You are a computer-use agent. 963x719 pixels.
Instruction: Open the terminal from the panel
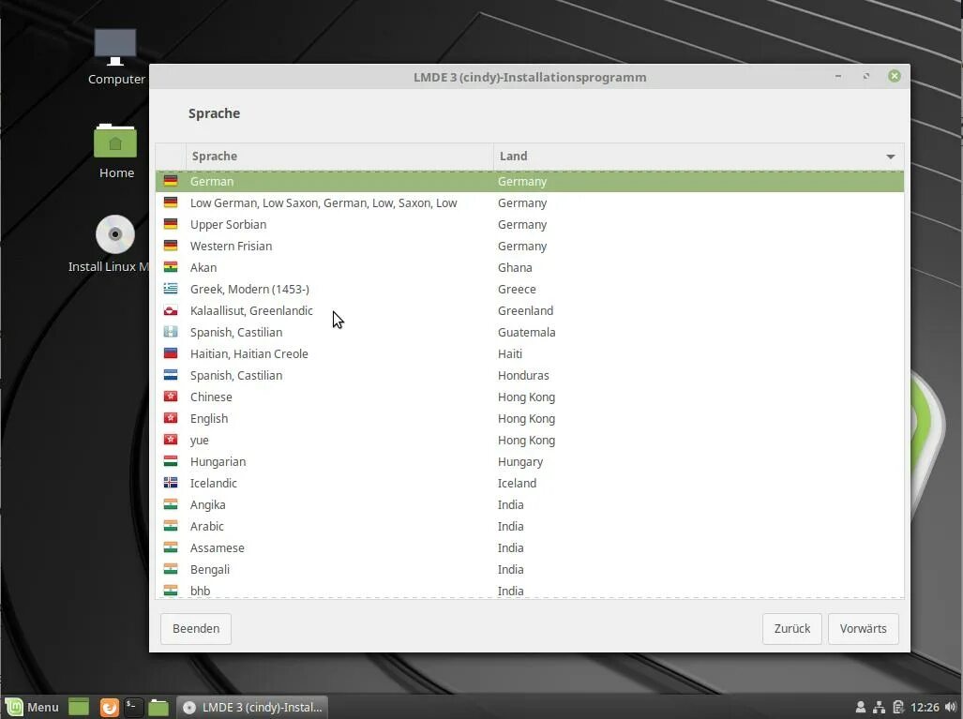tap(133, 707)
